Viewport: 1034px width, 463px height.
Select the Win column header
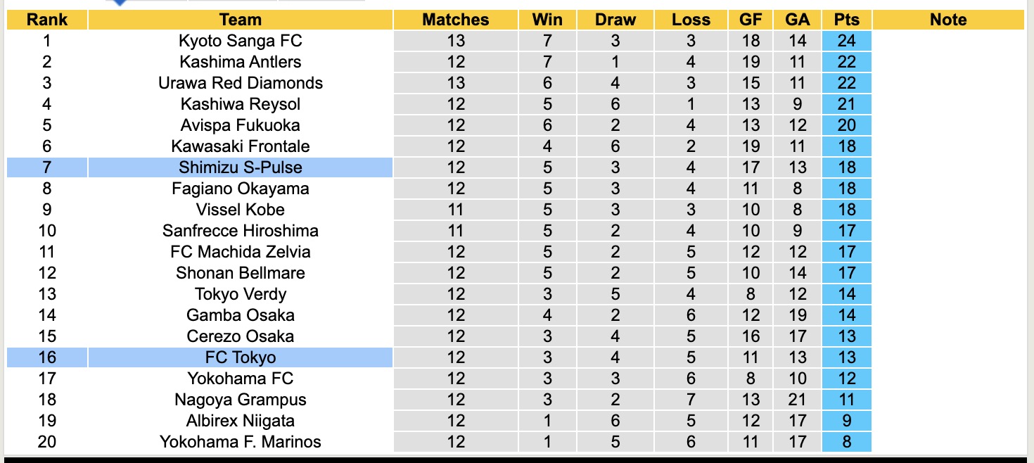547,20
